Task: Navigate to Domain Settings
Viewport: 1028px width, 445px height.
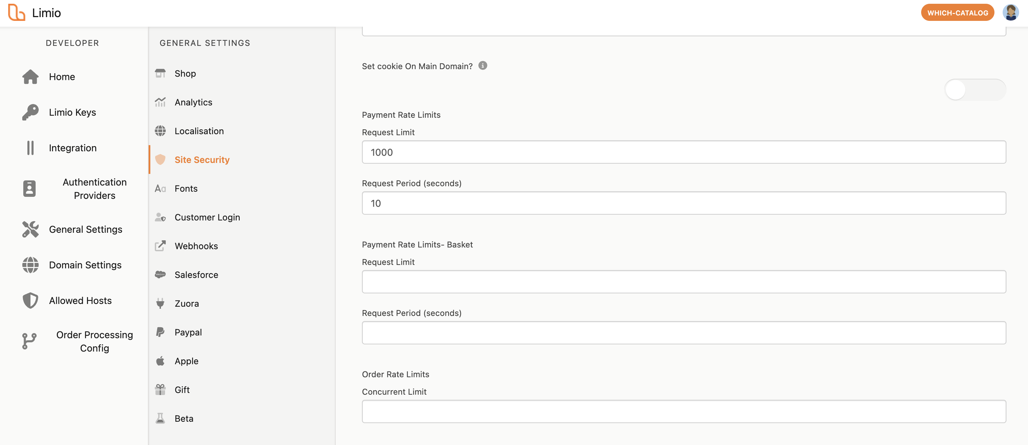Action: 85,265
